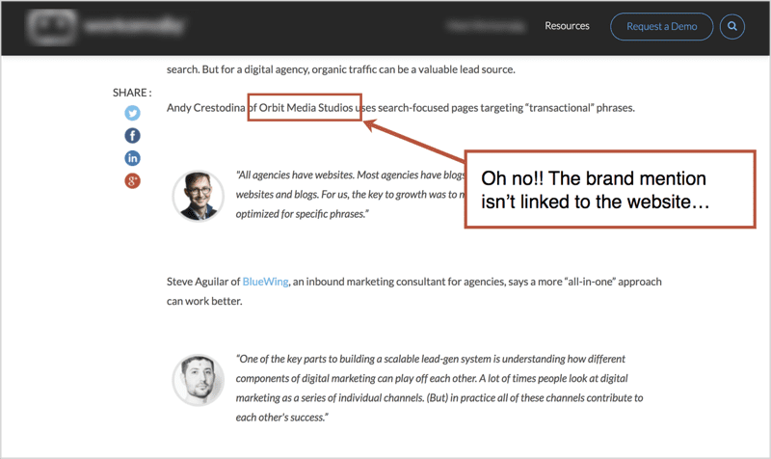This screenshot has width=771, height=459.
Task: Share the article on Google Plus
Action: click(132, 180)
